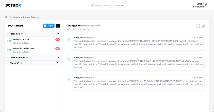Open the https://www.scrapx.io link under heading
The height and width of the screenshot is (112, 214).
pyautogui.click(x=78, y=29)
